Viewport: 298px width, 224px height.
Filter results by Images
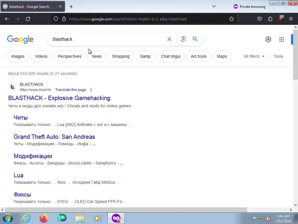[x=18, y=56]
